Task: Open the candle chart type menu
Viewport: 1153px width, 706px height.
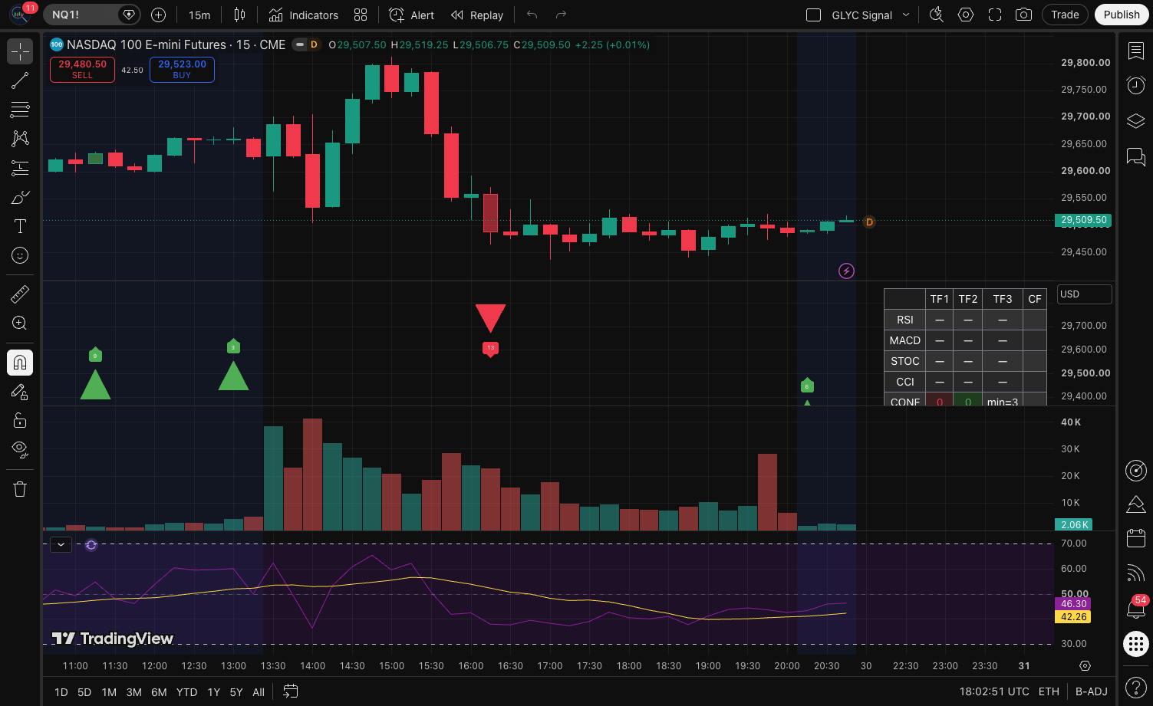Action: 239,15
